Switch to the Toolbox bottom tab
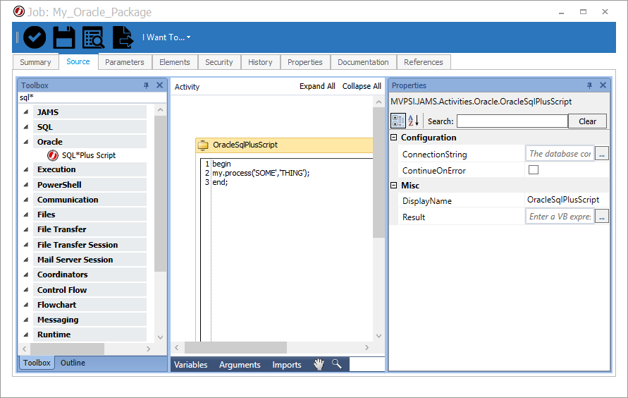Viewport: 628px width, 398px height. [x=37, y=363]
